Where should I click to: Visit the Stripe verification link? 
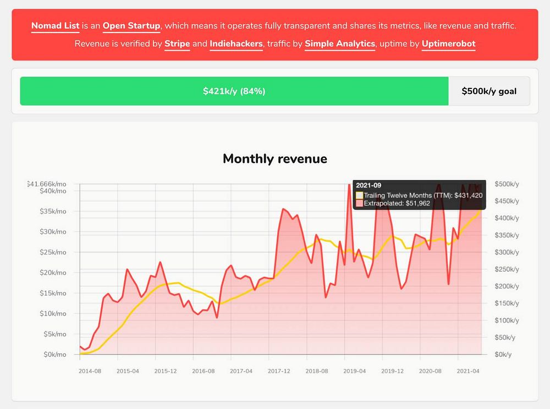point(177,44)
